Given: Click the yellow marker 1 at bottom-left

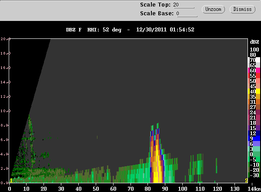Looking at the screenshot, I should pyautogui.click(x=11, y=180).
